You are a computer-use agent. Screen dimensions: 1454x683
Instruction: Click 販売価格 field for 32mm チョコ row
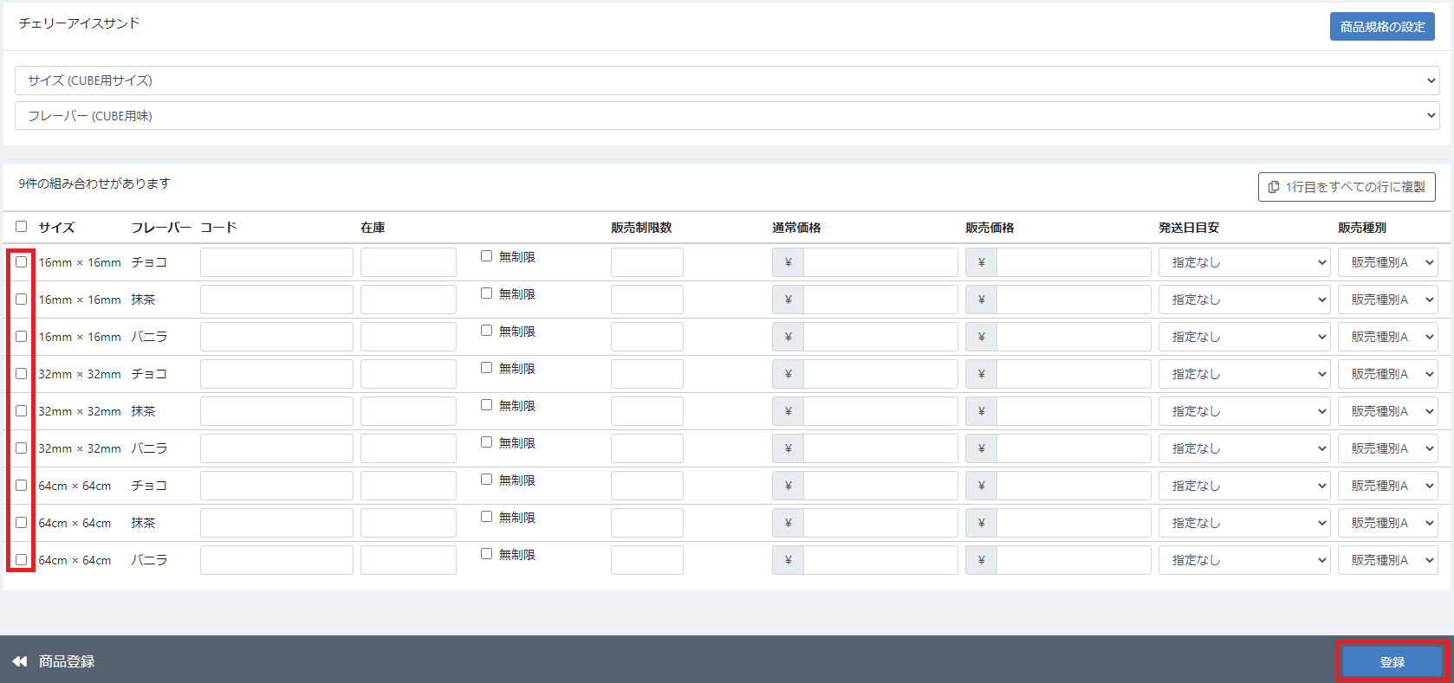1074,374
